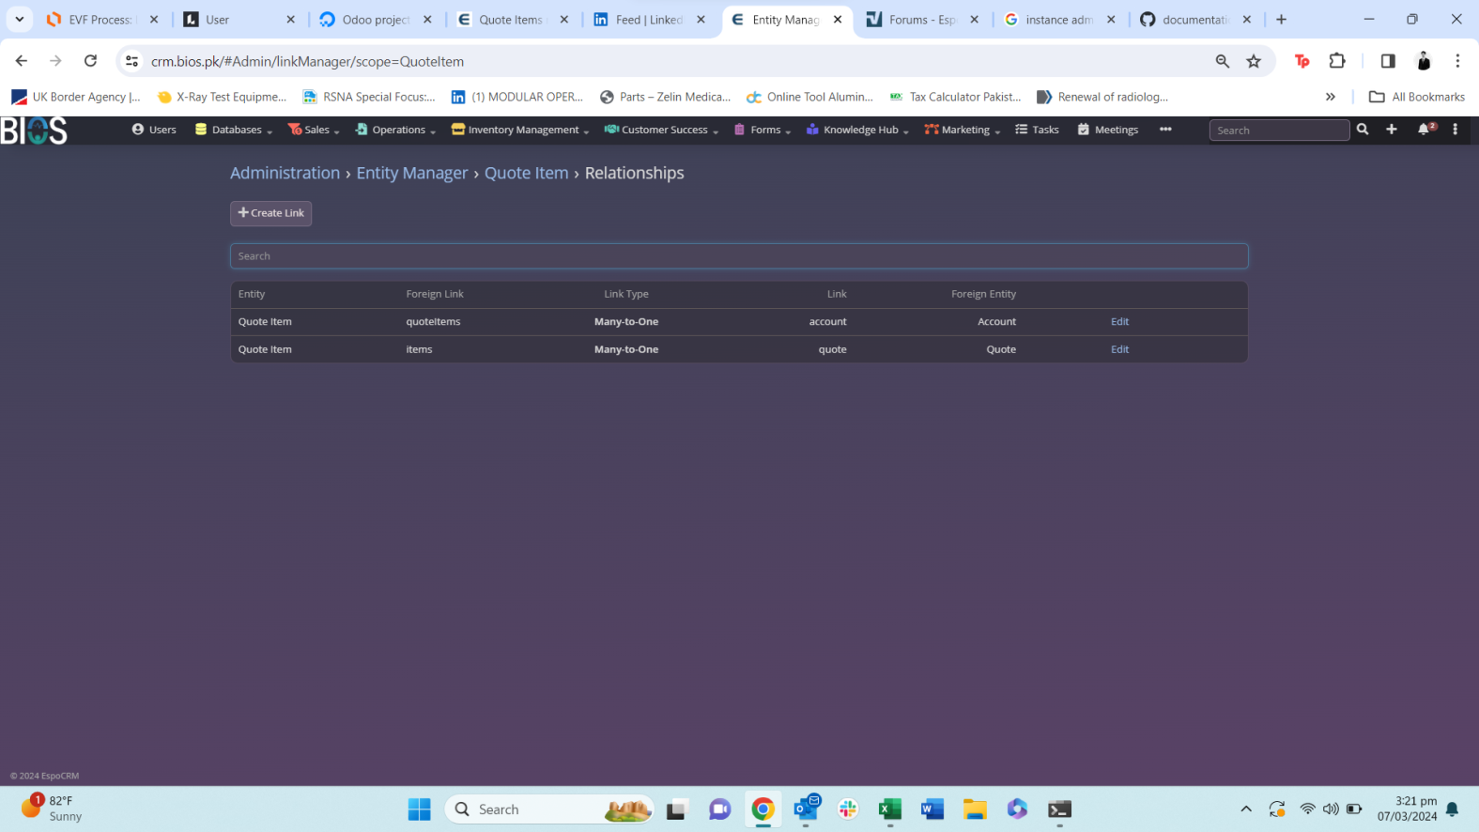
Task: Toggle the Chrome side panel icon
Action: (x=1388, y=61)
